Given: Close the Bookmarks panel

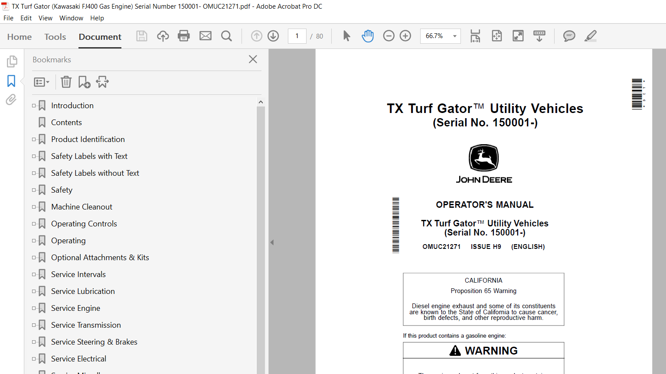Looking at the screenshot, I should (x=253, y=59).
